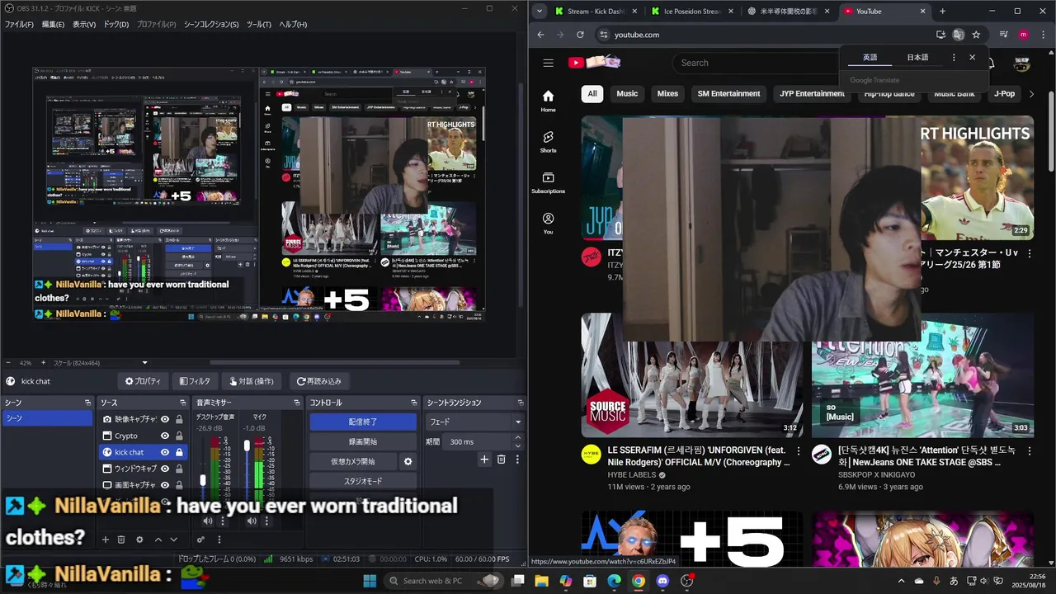Click the 再読み込み reload button
This screenshot has width=1056, height=594.
pyautogui.click(x=319, y=381)
